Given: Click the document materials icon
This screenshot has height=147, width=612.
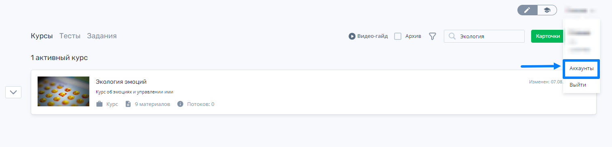Looking at the screenshot, I should (x=128, y=104).
